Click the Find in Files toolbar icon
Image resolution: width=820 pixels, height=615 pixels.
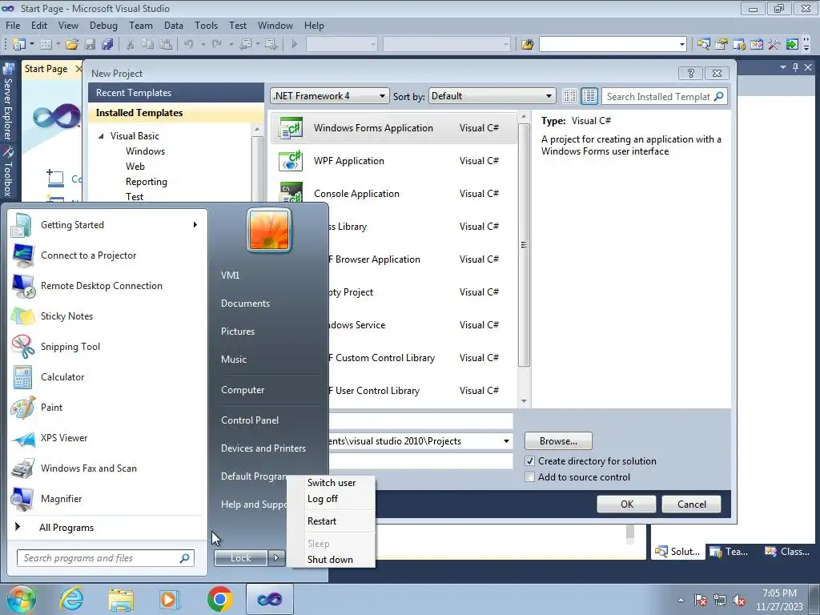coord(527,45)
